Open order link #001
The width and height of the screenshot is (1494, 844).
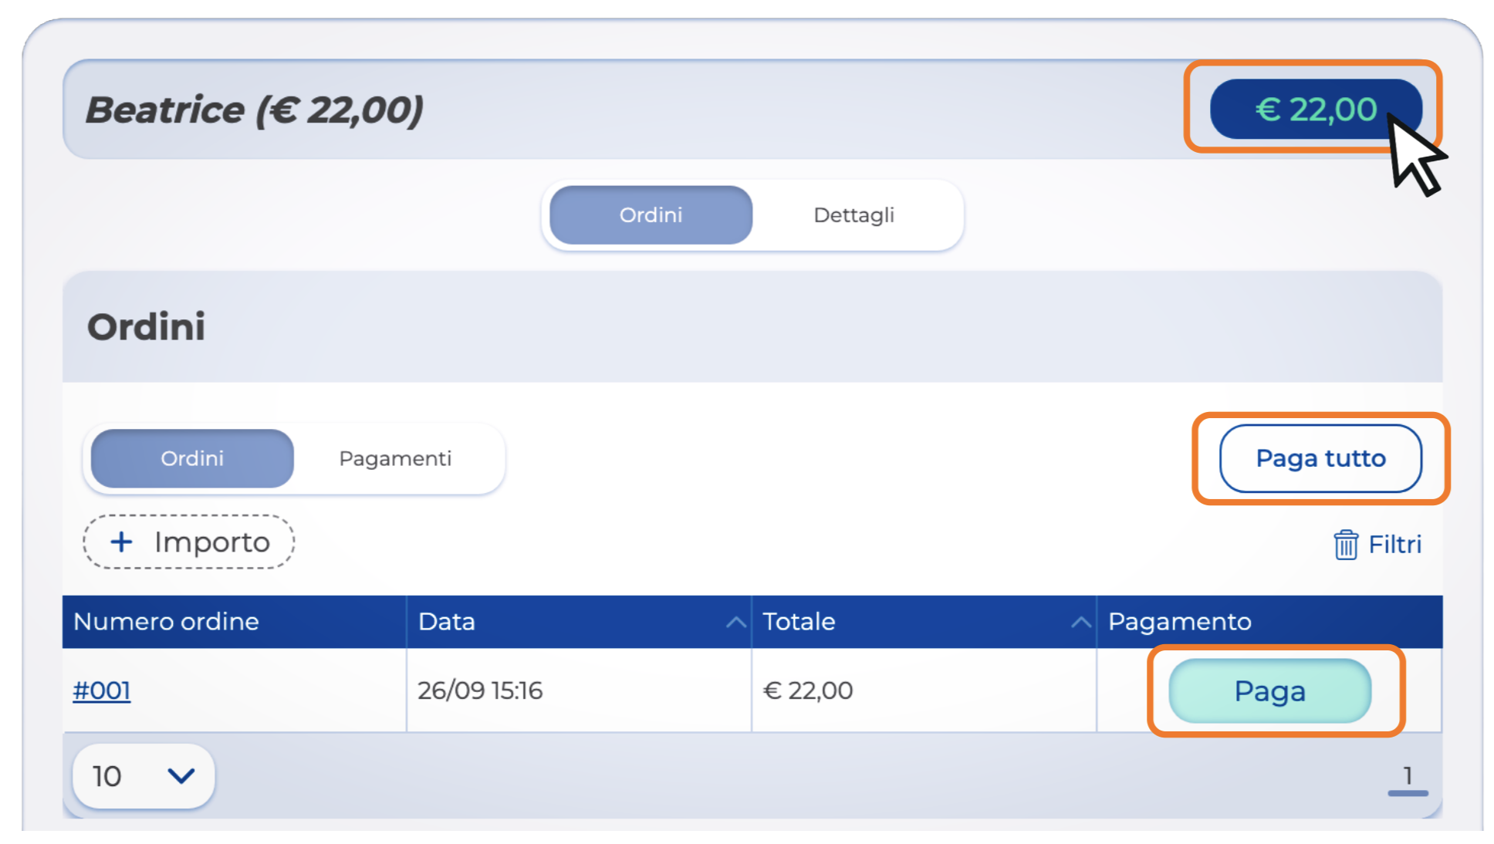[102, 690]
